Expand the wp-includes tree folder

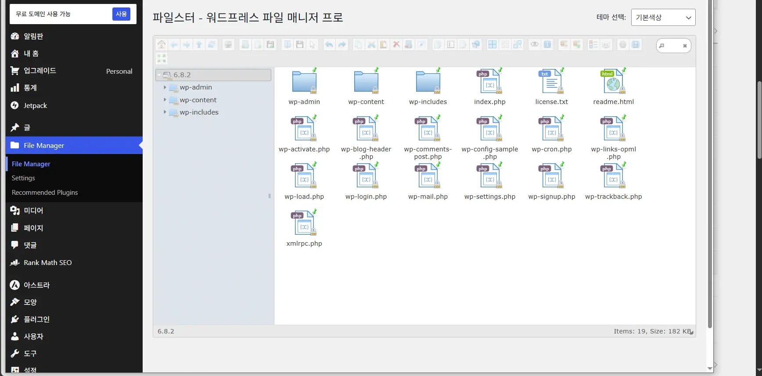click(x=165, y=112)
